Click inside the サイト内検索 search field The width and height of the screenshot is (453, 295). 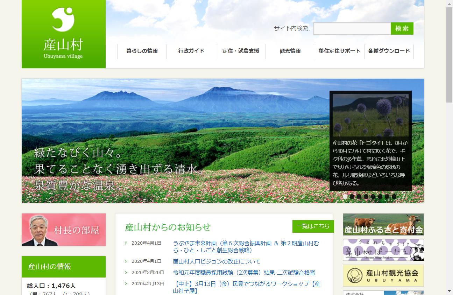click(x=351, y=29)
